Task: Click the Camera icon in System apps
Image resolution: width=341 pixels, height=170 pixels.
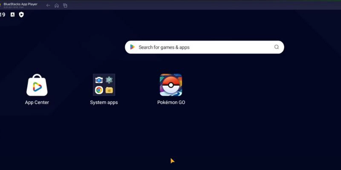Action: [99, 80]
